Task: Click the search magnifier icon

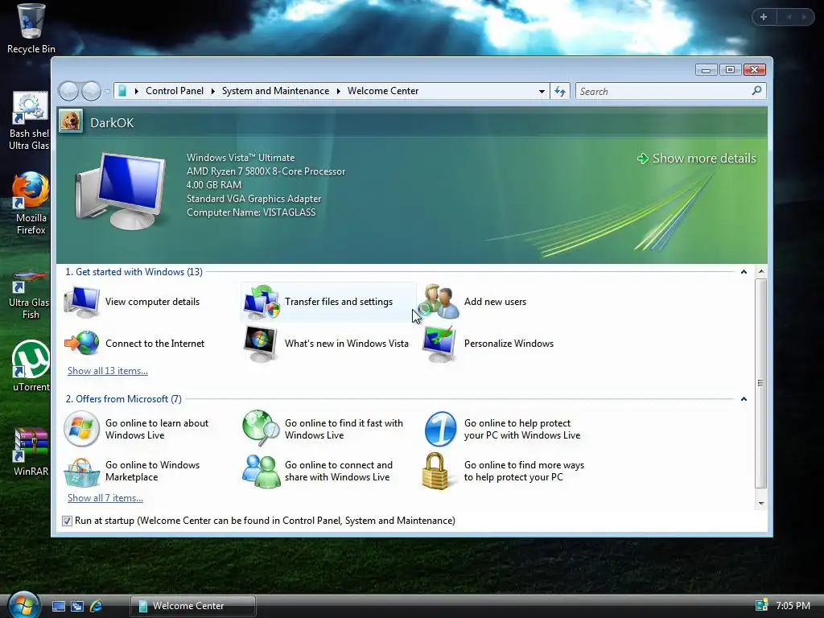Action: (x=756, y=91)
